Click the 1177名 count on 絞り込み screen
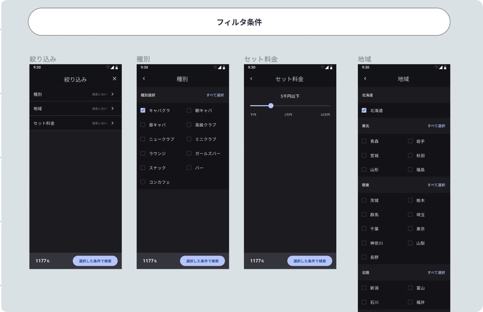The image size is (483, 312). pyautogui.click(x=43, y=261)
